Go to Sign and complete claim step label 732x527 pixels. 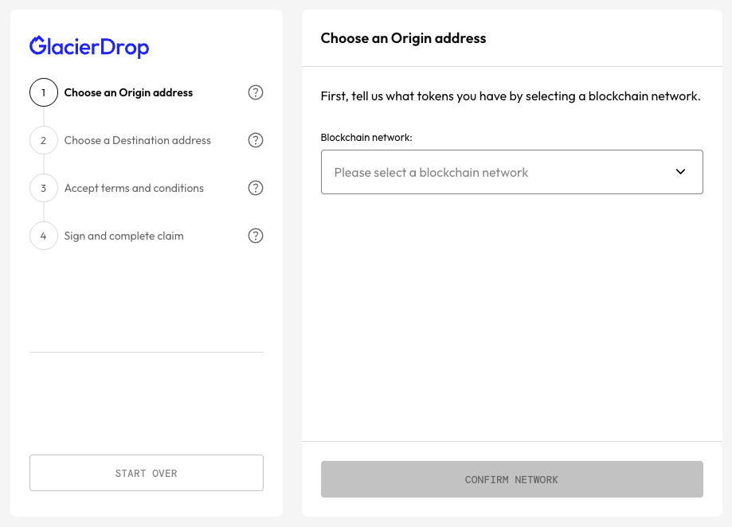point(123,236)
